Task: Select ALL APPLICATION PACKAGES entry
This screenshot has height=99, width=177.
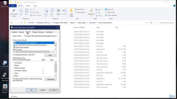Action: (x=34, y=43)
